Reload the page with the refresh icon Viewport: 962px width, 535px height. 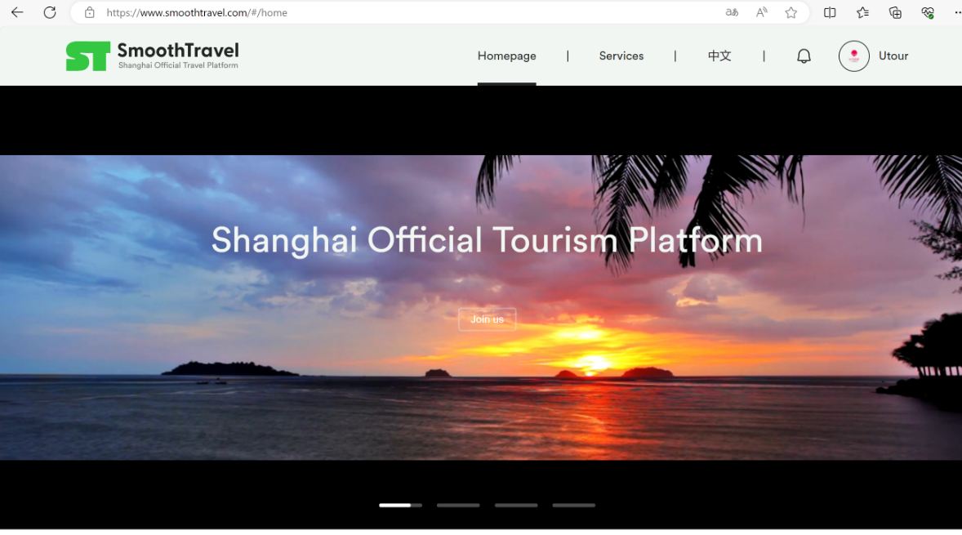tap(50, 12)
